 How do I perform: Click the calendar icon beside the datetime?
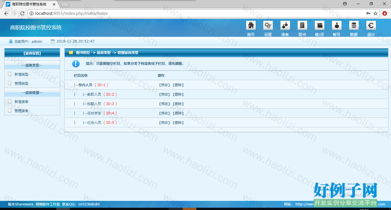[53, 41]
